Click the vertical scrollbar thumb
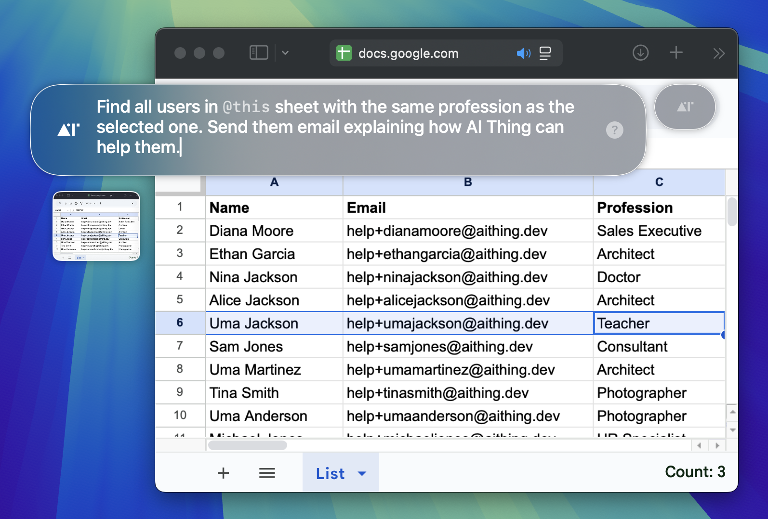 [x=732, y=211]
